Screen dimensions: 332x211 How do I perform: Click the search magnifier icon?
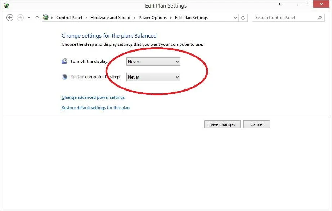point(320,17)
